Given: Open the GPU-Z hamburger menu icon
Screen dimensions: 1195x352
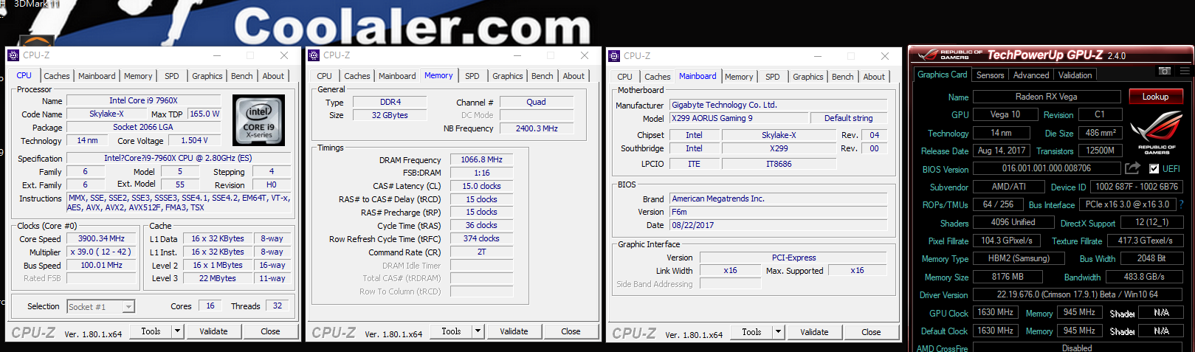Looking at the screenshot, I should (x=1185, y=71).
